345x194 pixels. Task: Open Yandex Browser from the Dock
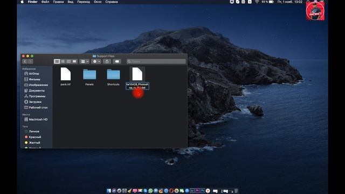point(208,191)
